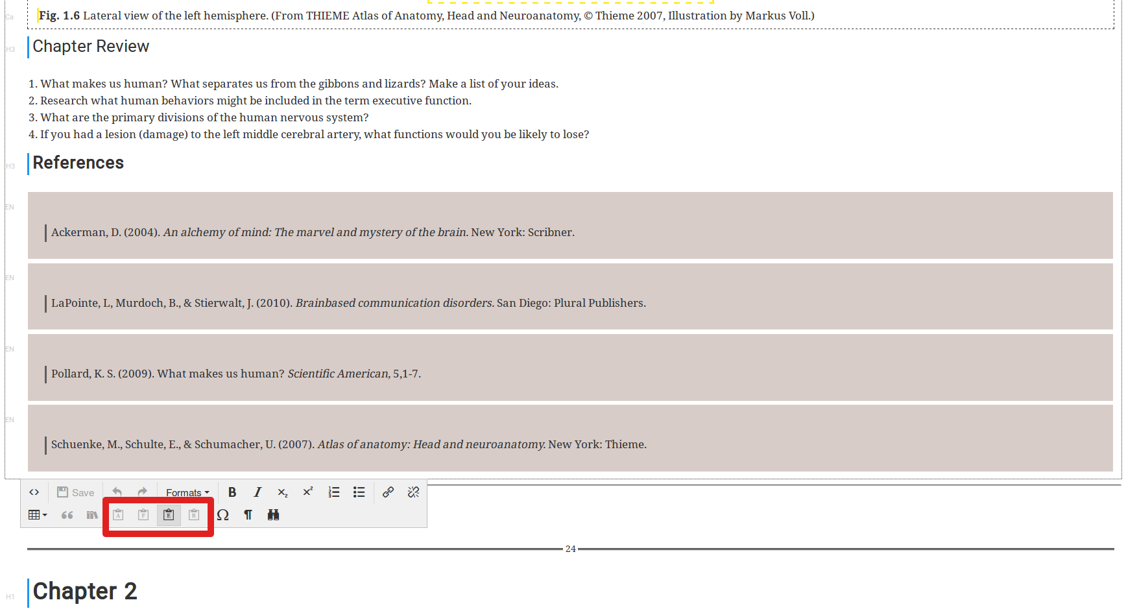The width and height of the screenshot is (1126, 611).
Task: Toggle italic formatting
Action: tap(258, 492)
